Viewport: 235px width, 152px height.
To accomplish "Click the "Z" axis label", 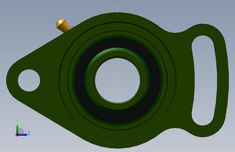I will pos(29,133).
